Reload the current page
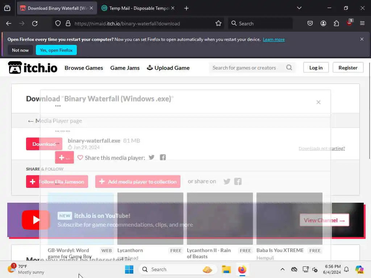Image resolution: width=371 pixels, height=278 pixels. click(x=35, y=24)
